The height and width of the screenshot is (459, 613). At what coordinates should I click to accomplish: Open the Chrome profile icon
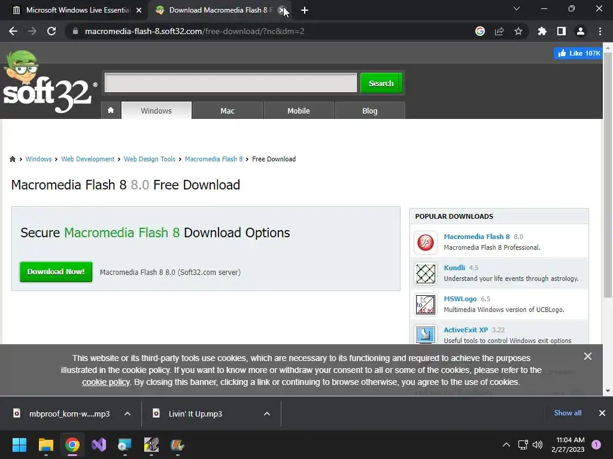581,31
